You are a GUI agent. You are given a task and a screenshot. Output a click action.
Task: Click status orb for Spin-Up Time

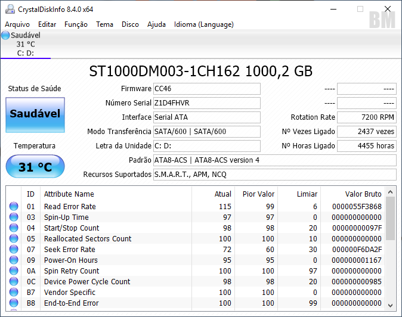tap(14, 217)
